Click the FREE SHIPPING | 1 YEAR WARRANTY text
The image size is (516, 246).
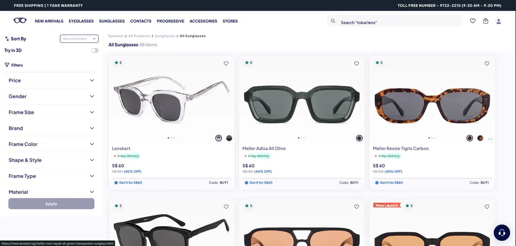(x=48, y=6)
